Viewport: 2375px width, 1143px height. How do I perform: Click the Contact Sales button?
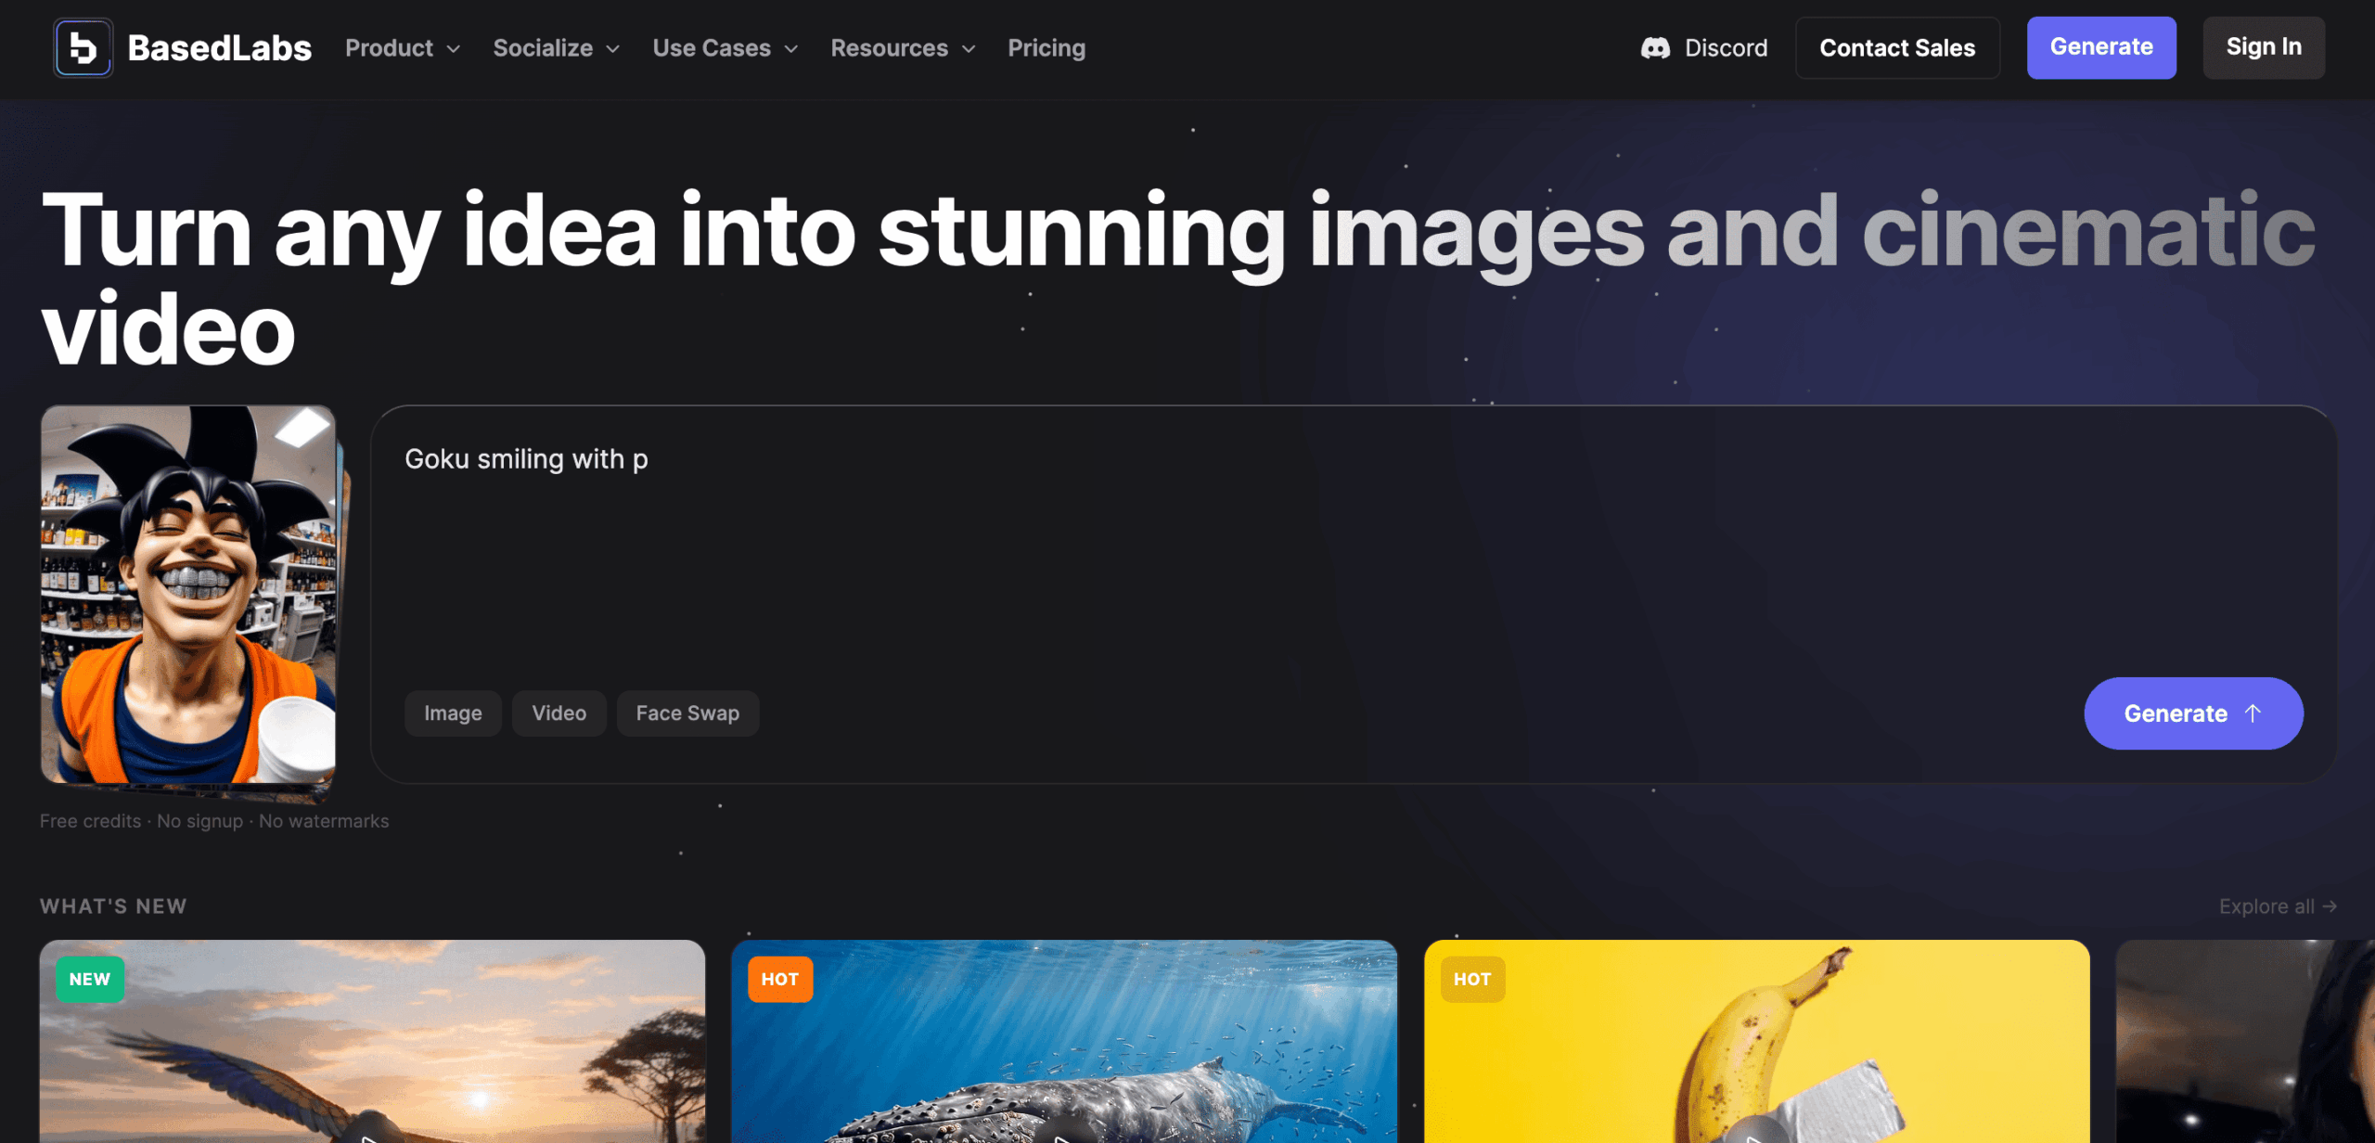[1897, 48]
